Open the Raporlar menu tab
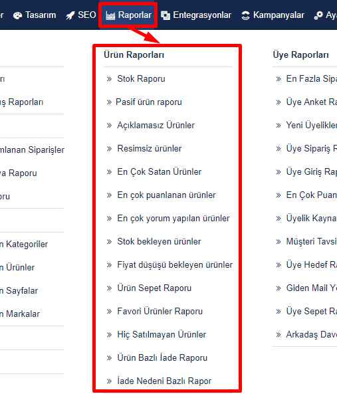Image resolution: width=337 pixels, height=394 pixels. 129,15
